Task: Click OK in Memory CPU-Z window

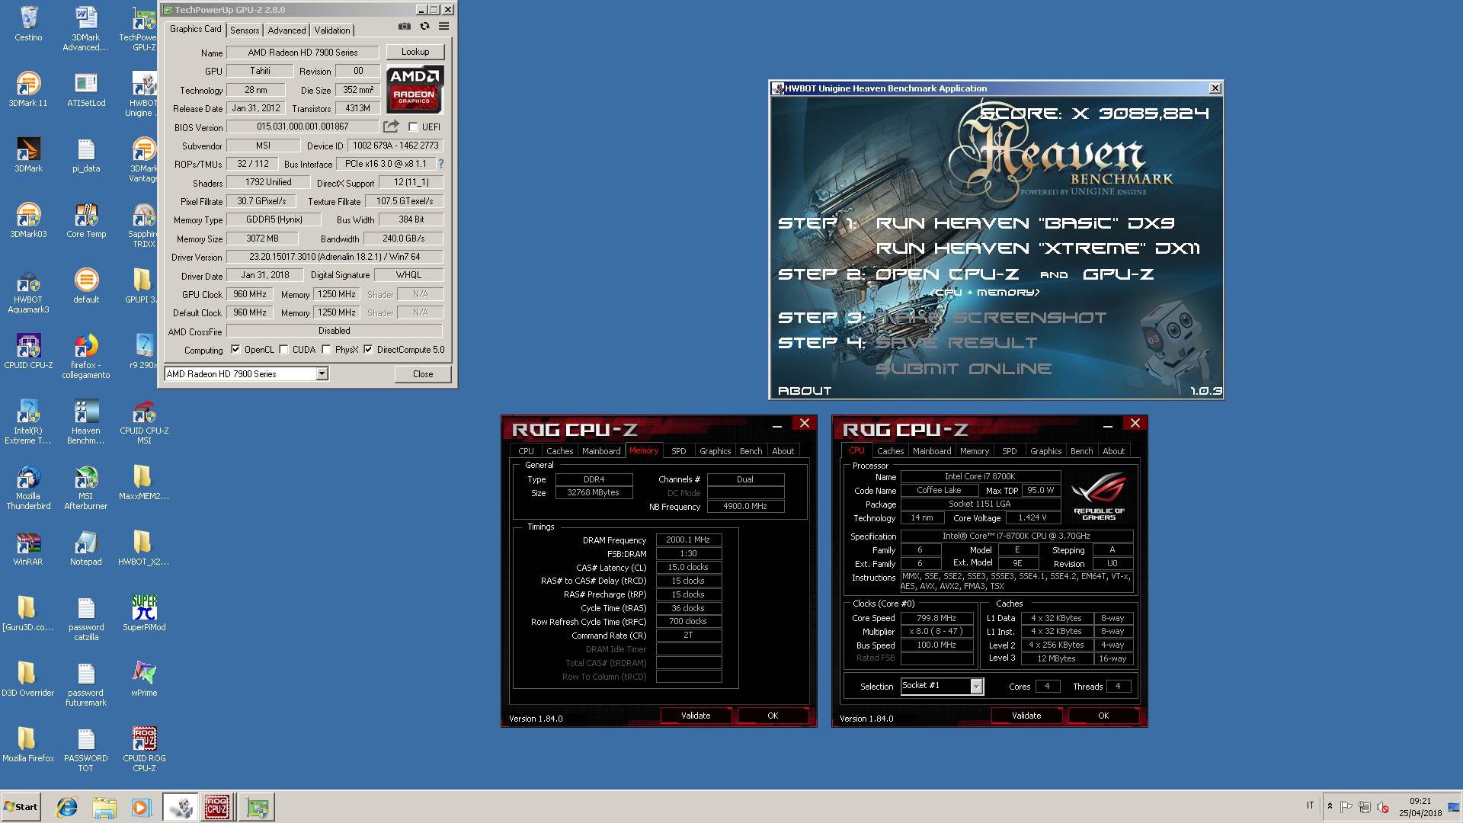Action: 773,716
